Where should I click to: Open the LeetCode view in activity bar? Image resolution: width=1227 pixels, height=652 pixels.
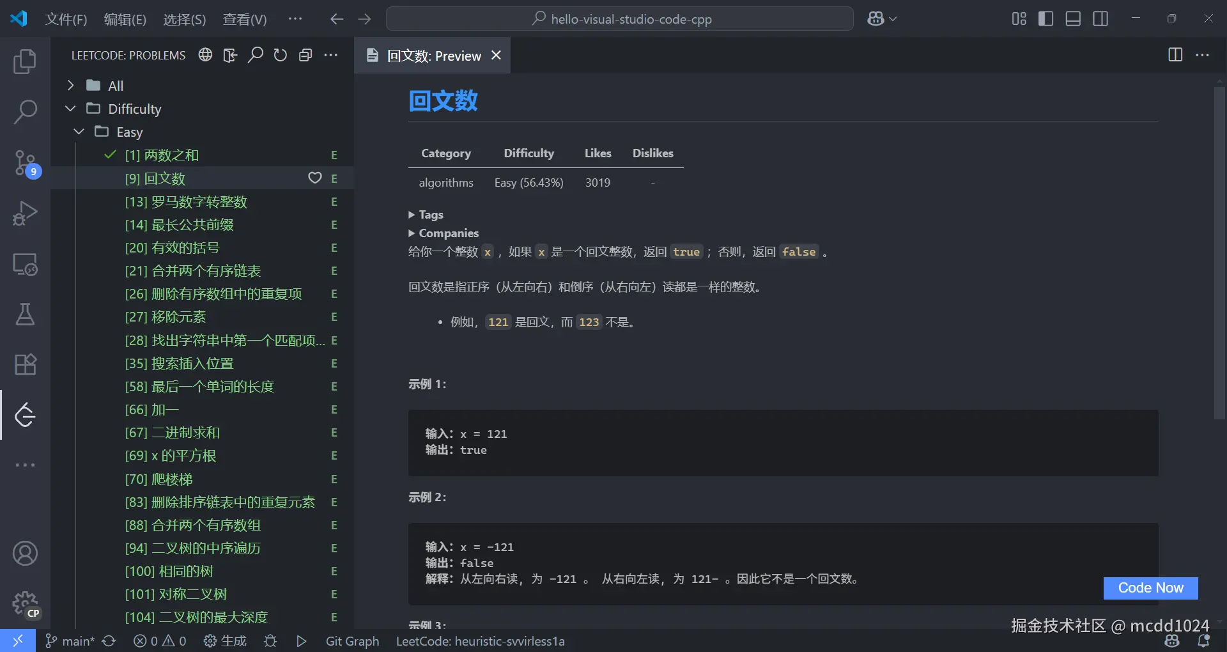25,415
